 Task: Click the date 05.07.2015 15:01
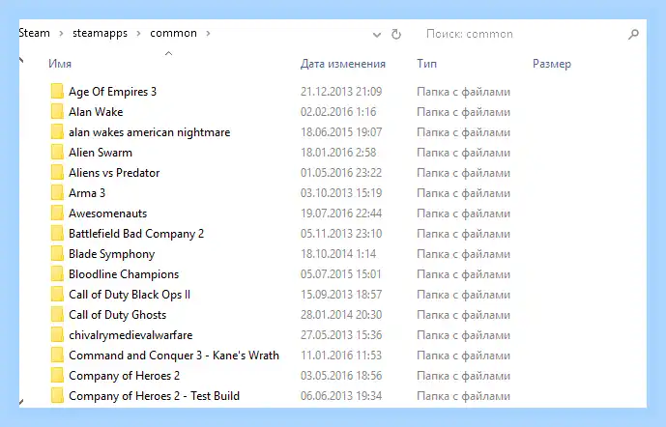341,274
